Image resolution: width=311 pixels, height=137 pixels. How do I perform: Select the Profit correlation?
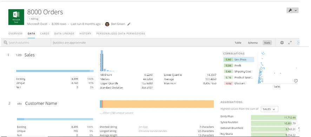tap(239, 66)
